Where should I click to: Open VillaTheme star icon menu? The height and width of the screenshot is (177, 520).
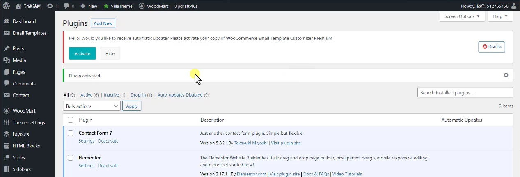(x=106, y=6)
